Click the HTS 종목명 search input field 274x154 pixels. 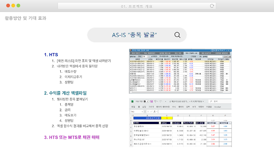click(x=215, y=56)
